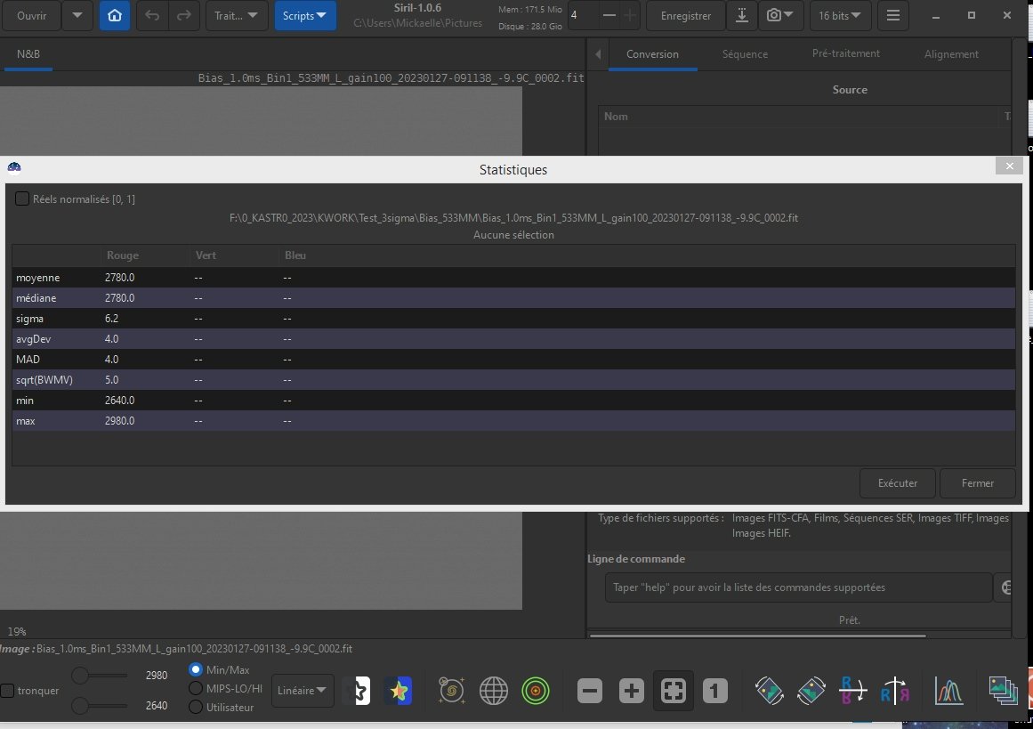This screenshot has width=1033, height=729.
Task: Switch to the Pré-traitement tab
Action: pyautogui.click(x=846, y=54)
